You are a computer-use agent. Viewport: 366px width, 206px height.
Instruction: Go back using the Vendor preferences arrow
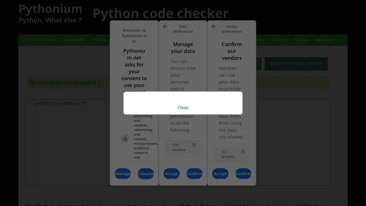(214, 26)
